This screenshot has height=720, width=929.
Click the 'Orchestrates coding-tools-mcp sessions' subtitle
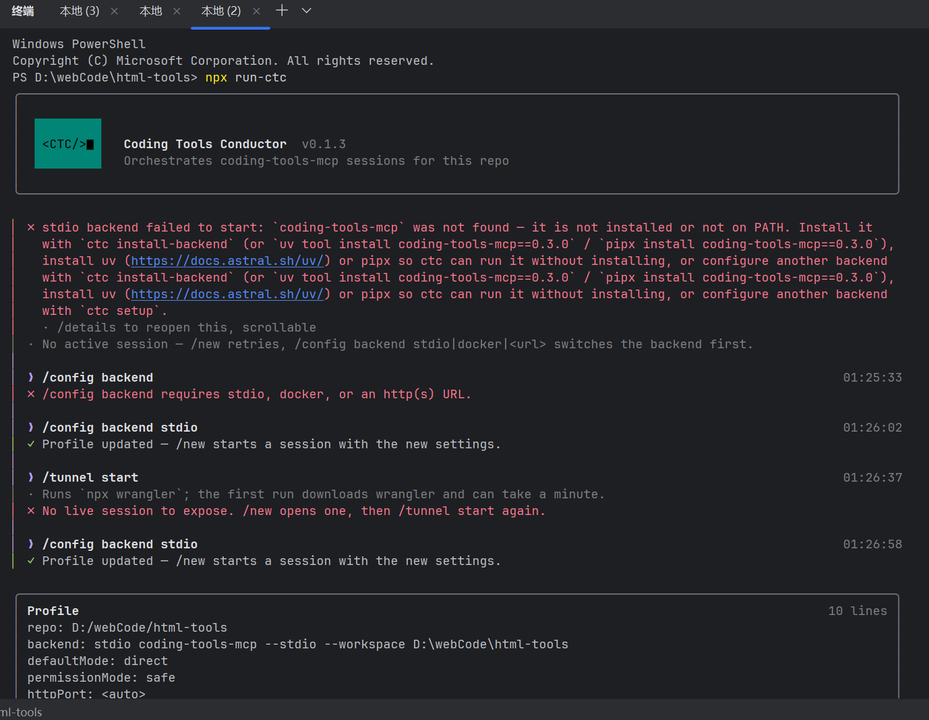(x=316, y=161)
